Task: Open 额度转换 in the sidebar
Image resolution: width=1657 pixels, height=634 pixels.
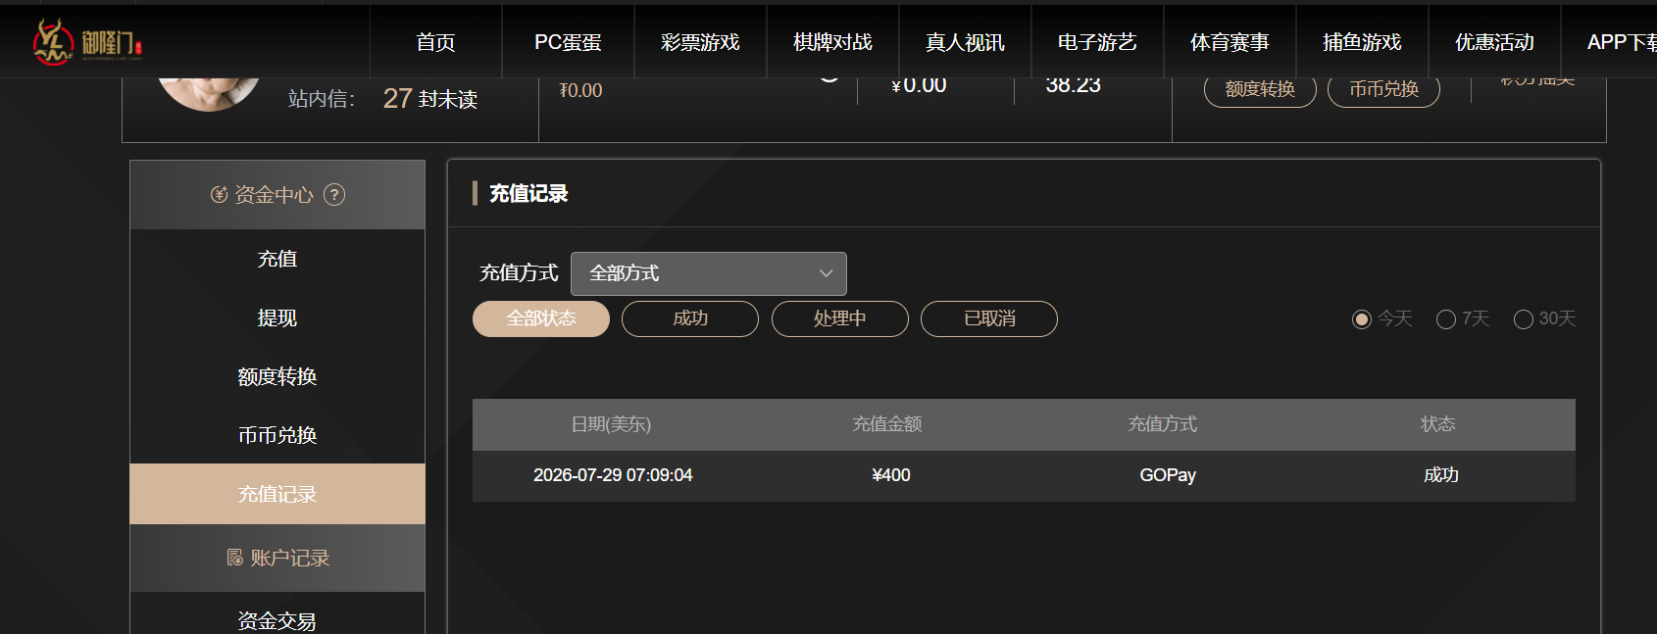Action: click(277, 376)
